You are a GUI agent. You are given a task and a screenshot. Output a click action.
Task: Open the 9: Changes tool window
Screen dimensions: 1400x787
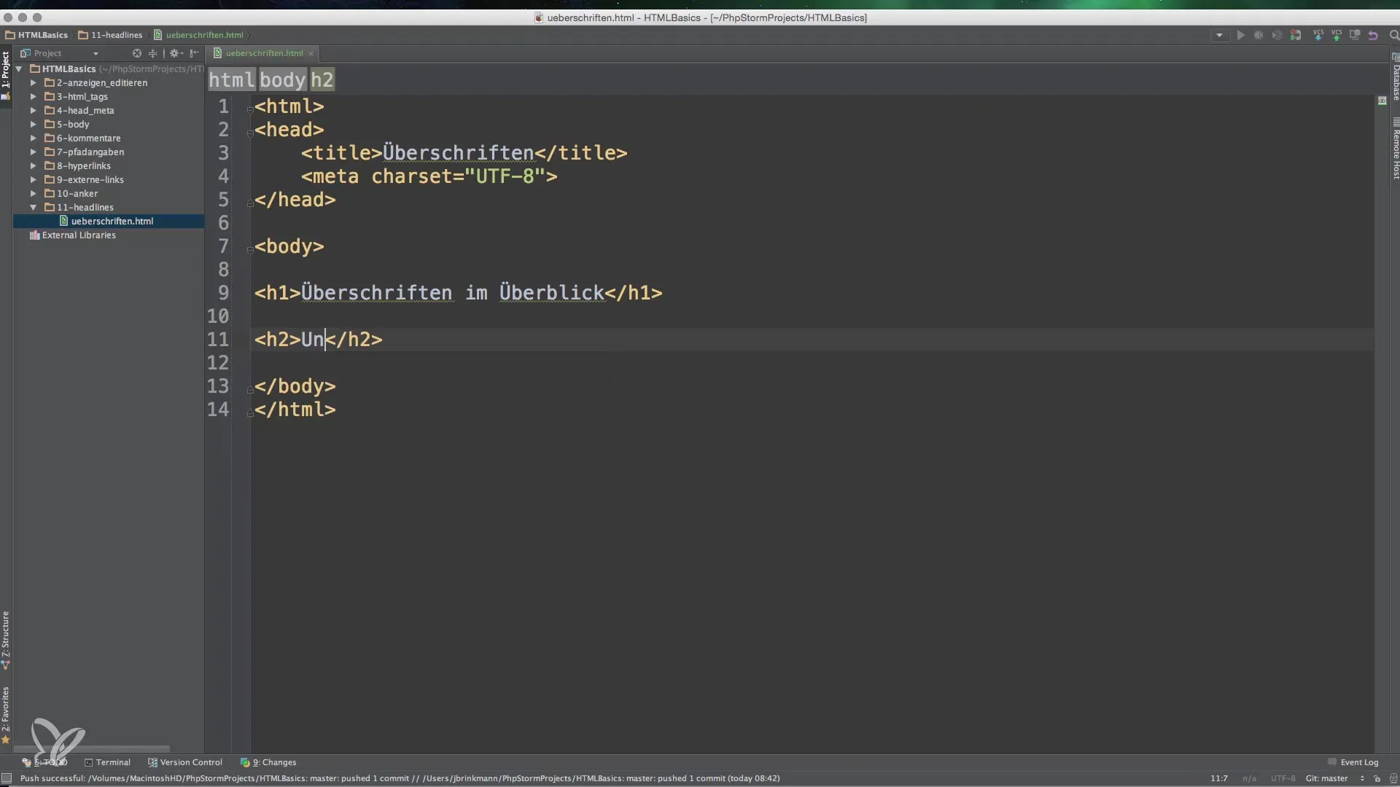[268, 762]
